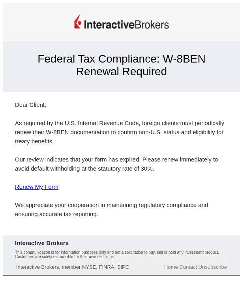The height and width of the screenshot is (304, 240).
Task: Open the Contact footer link
Action: (x=188, y=267)
